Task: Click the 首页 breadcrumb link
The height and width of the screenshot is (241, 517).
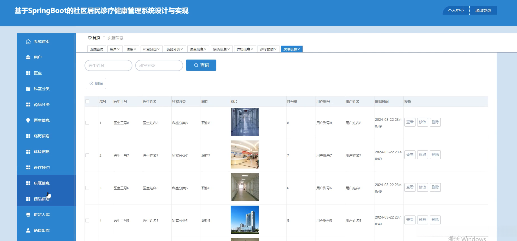Action: pos(96,38)
